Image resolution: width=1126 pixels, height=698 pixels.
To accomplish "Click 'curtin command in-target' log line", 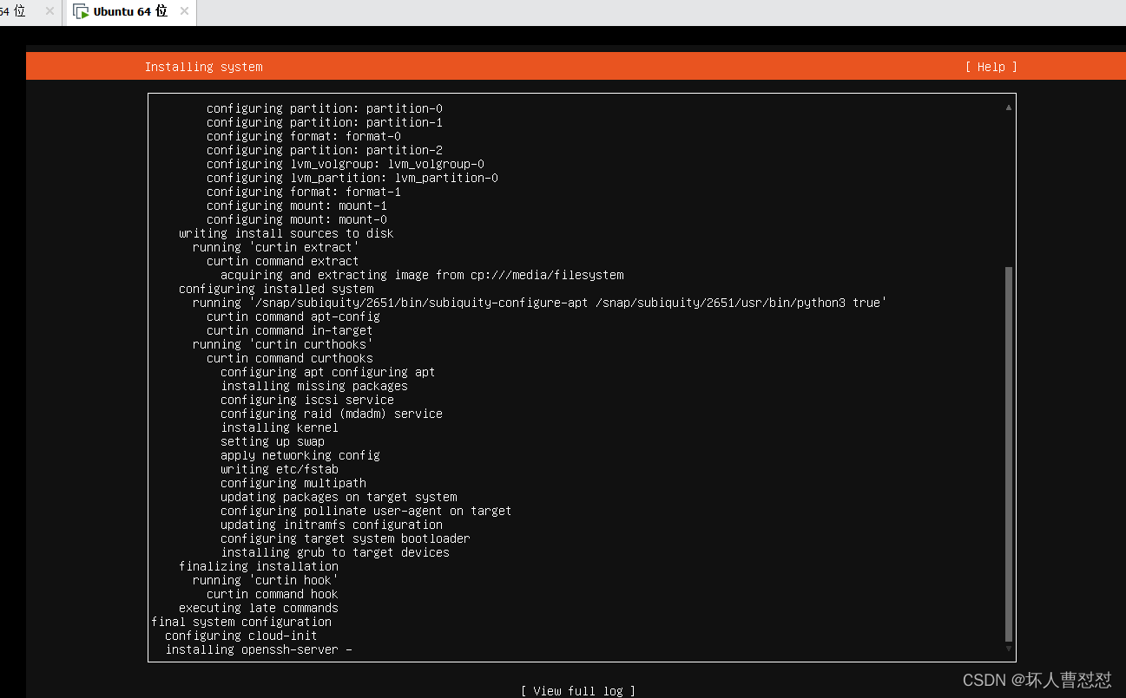I will pos(290,330).
